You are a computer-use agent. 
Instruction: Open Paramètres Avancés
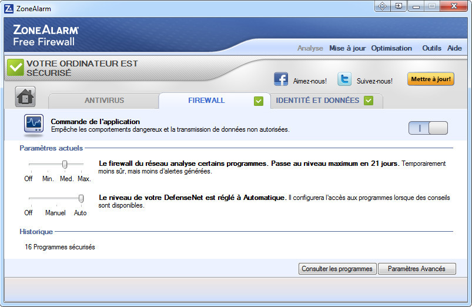tap(417, 269)
